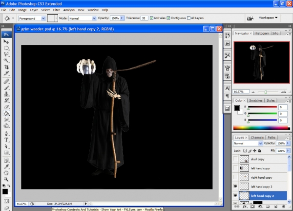
Task: Toggle the Anti-alias checkbox
Action: (x=151, y=18)
